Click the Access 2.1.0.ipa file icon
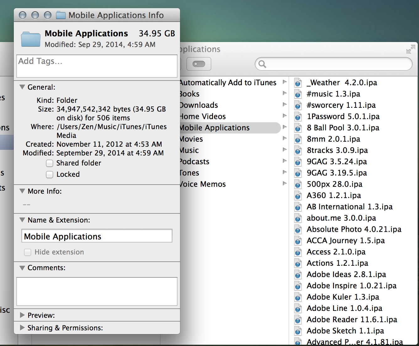 click(x=298, y=252)
